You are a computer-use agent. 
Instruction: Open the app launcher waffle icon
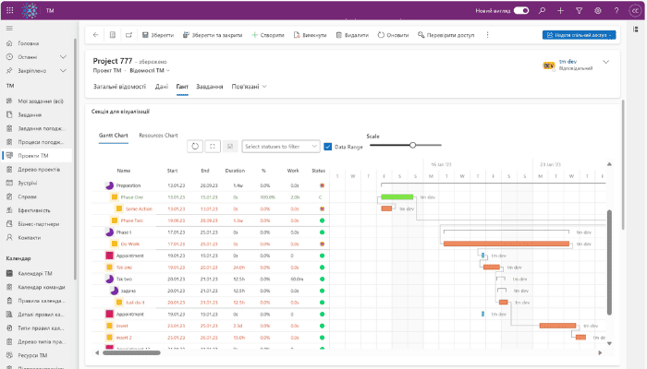point(9,11)
